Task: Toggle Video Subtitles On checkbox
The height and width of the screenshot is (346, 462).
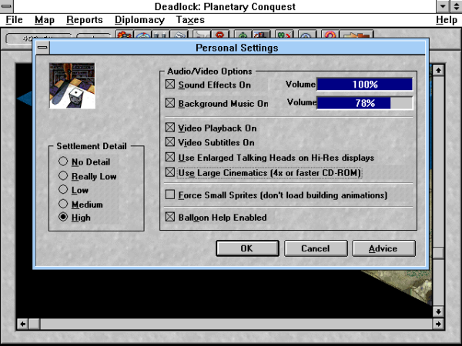Action: tap(170, 142)
